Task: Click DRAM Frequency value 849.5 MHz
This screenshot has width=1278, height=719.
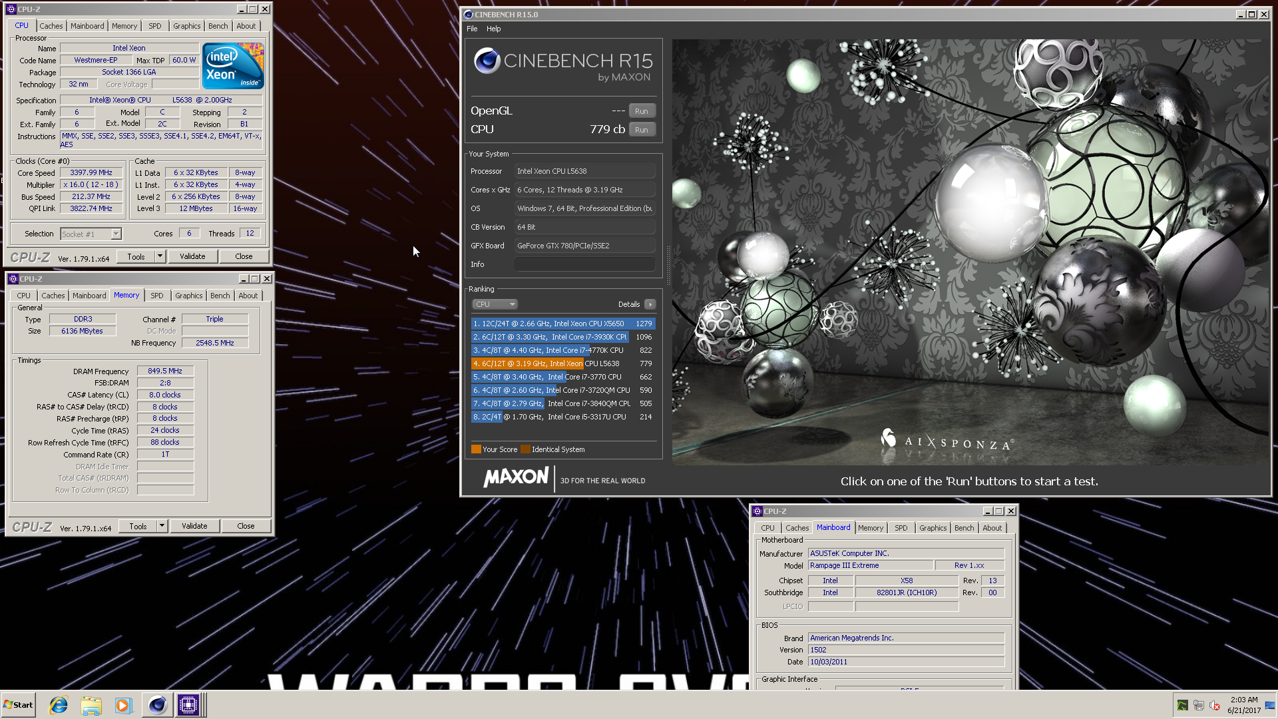Action: tap(165, 371)
